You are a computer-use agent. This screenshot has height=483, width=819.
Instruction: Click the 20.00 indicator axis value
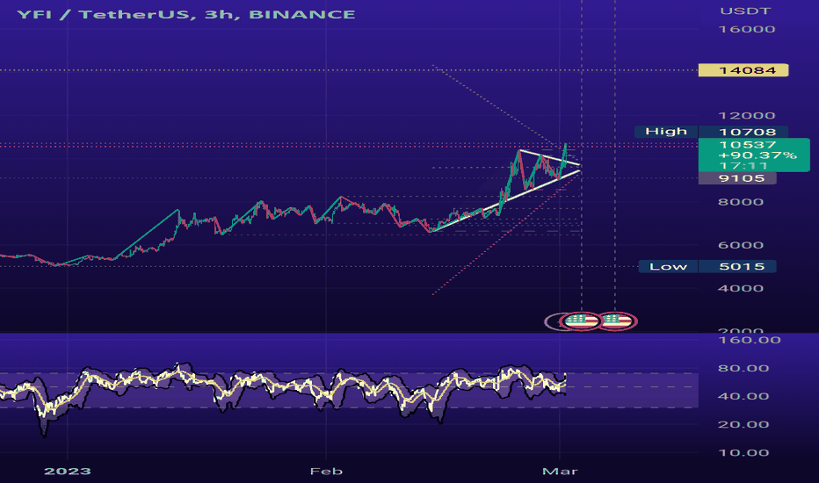tap(743, 424)
